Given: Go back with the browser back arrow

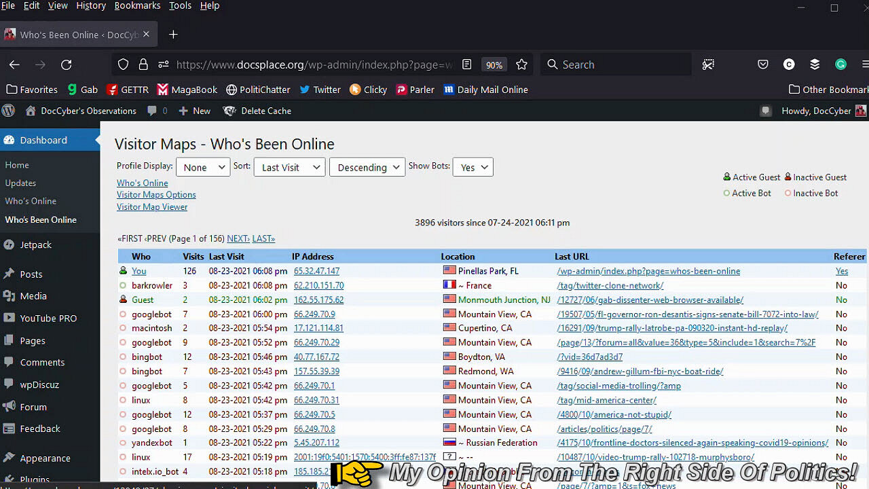Looking at the screenshot, I should [x=14, y=65].
